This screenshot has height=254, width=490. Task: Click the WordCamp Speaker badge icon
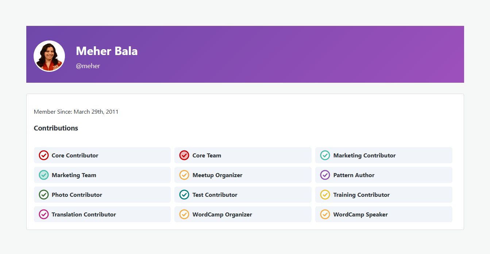(x=325, y=214)
